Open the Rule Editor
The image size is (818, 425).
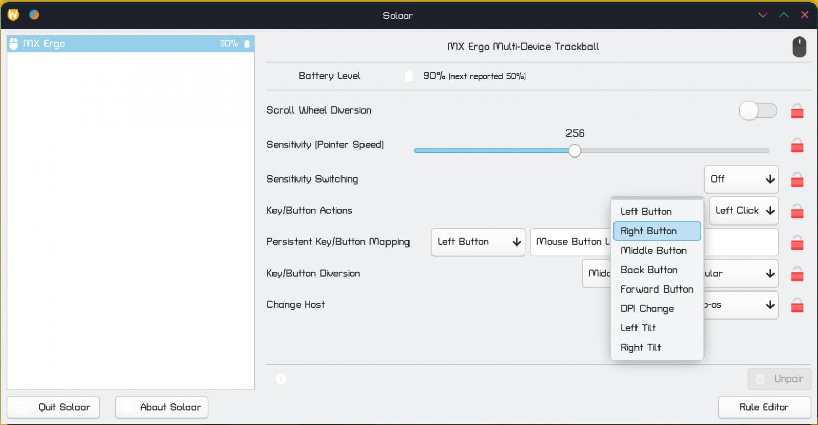(x=764, y=407)
